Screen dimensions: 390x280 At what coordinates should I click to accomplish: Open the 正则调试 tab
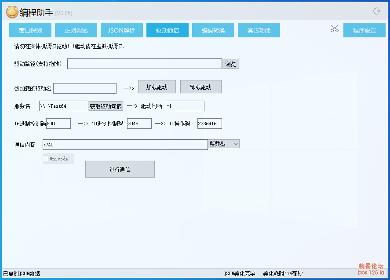[76, 30]
